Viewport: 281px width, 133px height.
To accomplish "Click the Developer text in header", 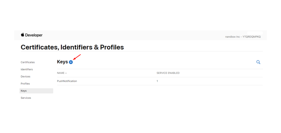I will [34, 35].
